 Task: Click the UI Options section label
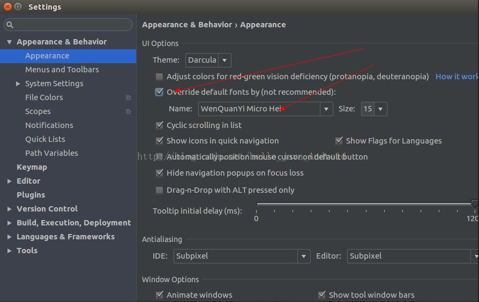(160, 43)
